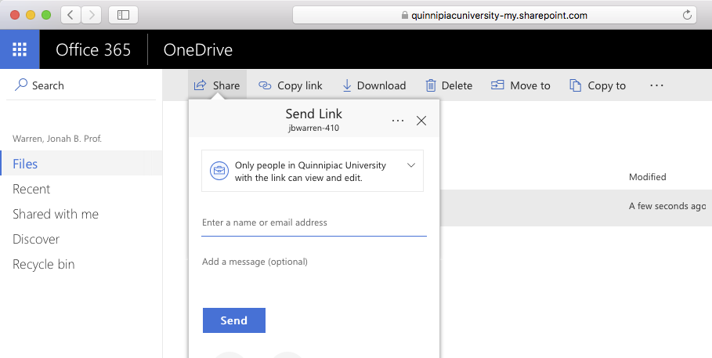Expand link permission settings dropdown
Screen dimensions: 712x358
[411, 165]
